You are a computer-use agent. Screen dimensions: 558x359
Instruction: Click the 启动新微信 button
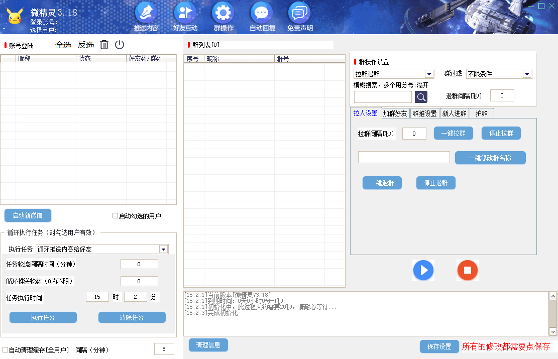[x=28, y=215]
